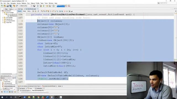This screenshot has width=177, height=99.
Task: Close the Run (mavenproject4) output tab
Action: click(45, 90)
